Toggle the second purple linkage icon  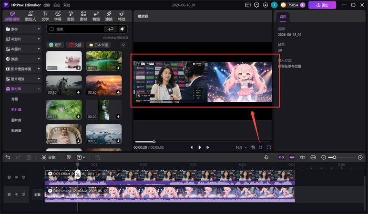coord(292,157)
